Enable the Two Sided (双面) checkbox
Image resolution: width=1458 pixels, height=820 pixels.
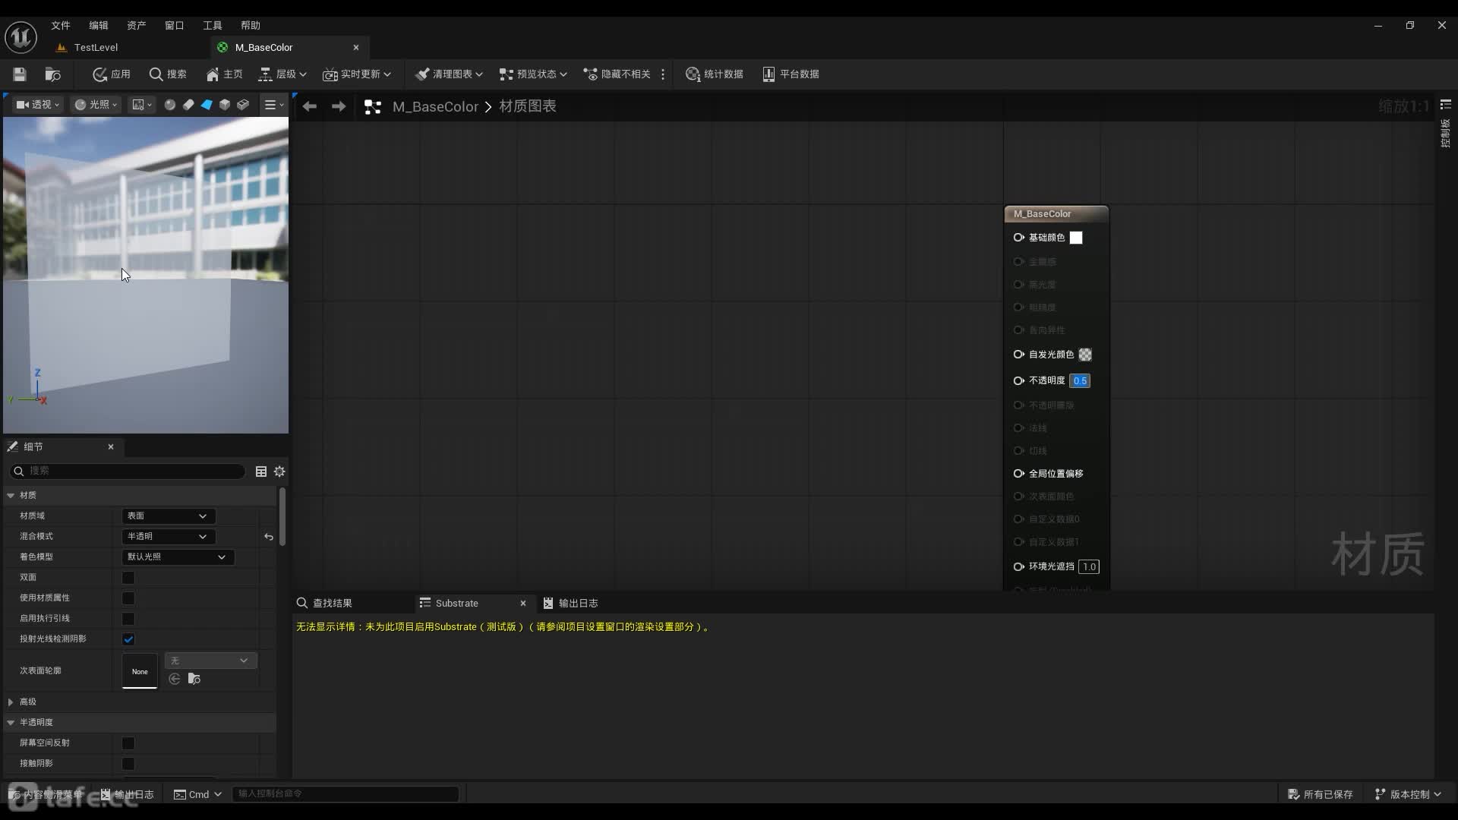pyautogui.click(x=128, y=578)
